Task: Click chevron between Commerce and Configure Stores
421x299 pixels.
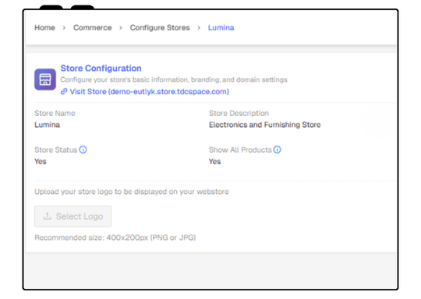Action: (121, 27)
